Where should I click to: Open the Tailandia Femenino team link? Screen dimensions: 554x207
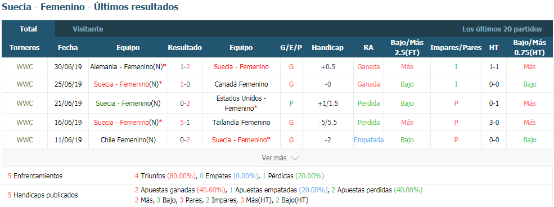[241, 123]
